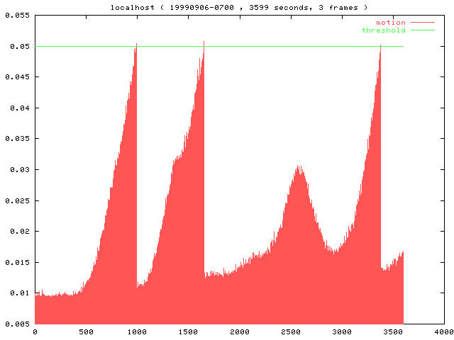Click the x-axis tick label 3000
This screenshot has width=454, height=340.
(x=341, y=331)
